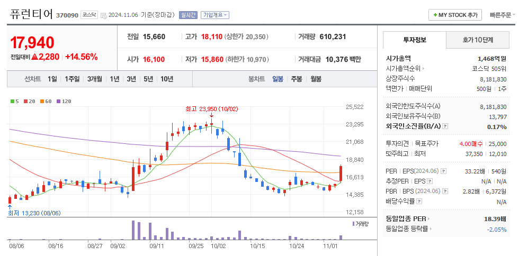Click the 최고 23,950 (10/02) chart marker

click(x=211, y=109)
